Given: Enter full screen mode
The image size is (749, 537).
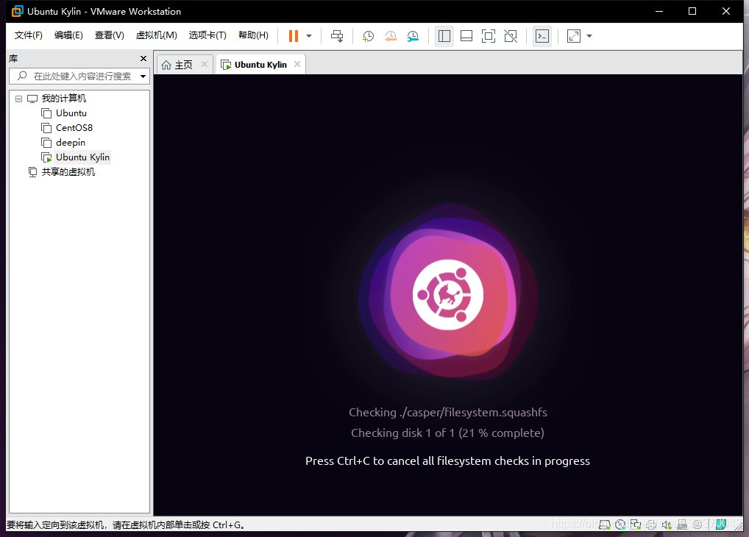Looking at the screenshot, I should (489, 36).
